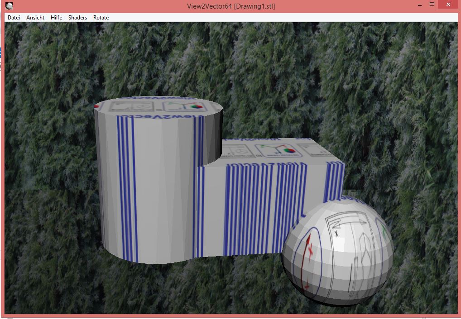Minimize the View2Vector64 window
The width and height of the screenshot is (461, 319).
click(420, 5)
